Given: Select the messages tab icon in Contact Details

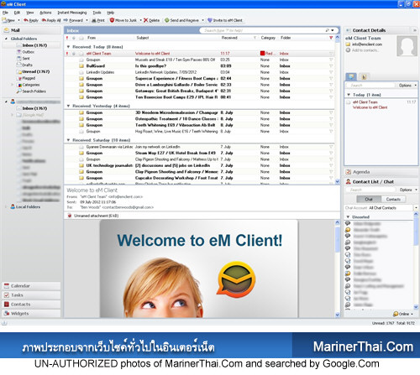Looking at the screenshot, I should [351, 76].
